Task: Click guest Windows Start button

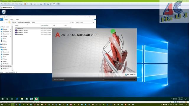Action: tap(3, 99)
